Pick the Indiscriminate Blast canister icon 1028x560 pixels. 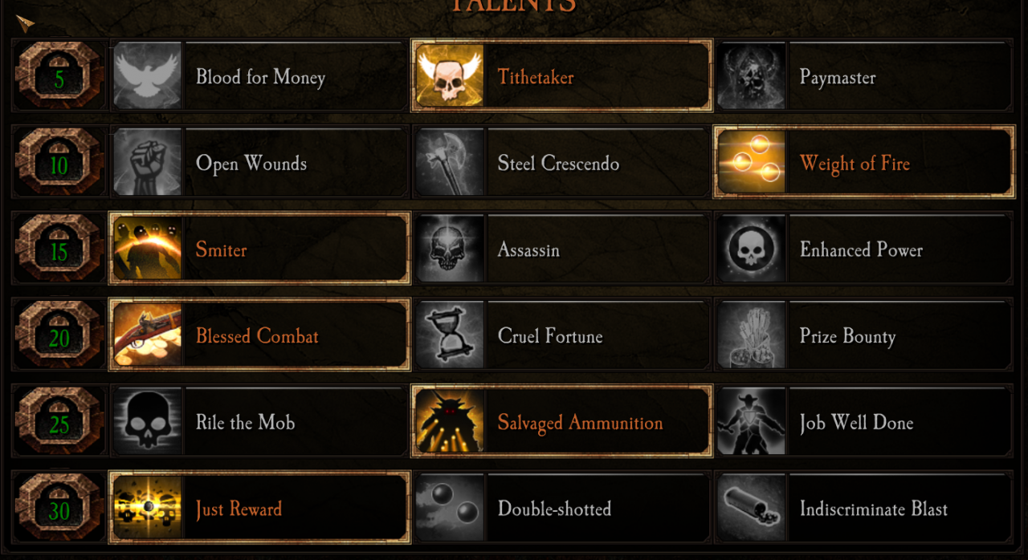click(752, 507)
